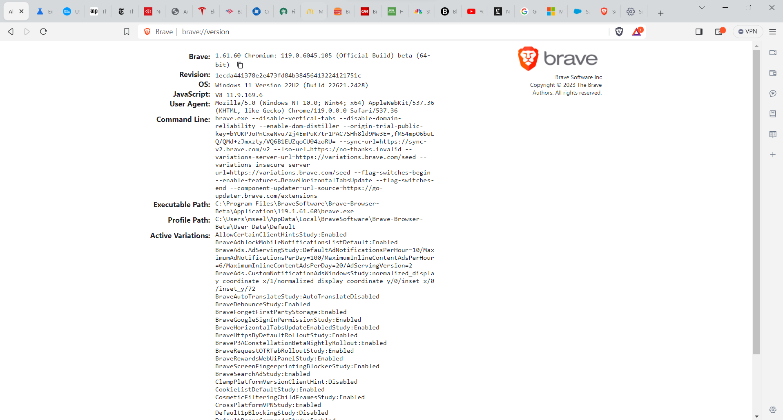
Task: Switch to the New York Times tab
Action: [125, 11]
